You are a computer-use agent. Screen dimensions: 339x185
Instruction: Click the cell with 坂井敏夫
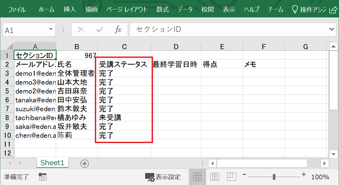(77, 126)
